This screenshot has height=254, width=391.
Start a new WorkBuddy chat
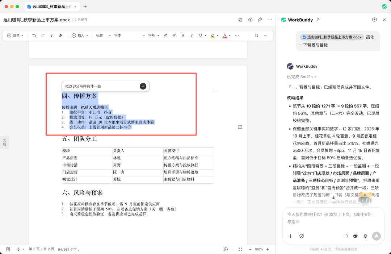[x=374, y=20]
